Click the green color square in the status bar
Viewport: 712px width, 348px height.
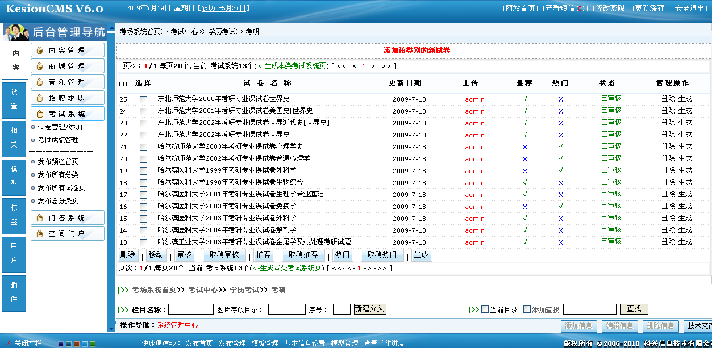[93, 343]
